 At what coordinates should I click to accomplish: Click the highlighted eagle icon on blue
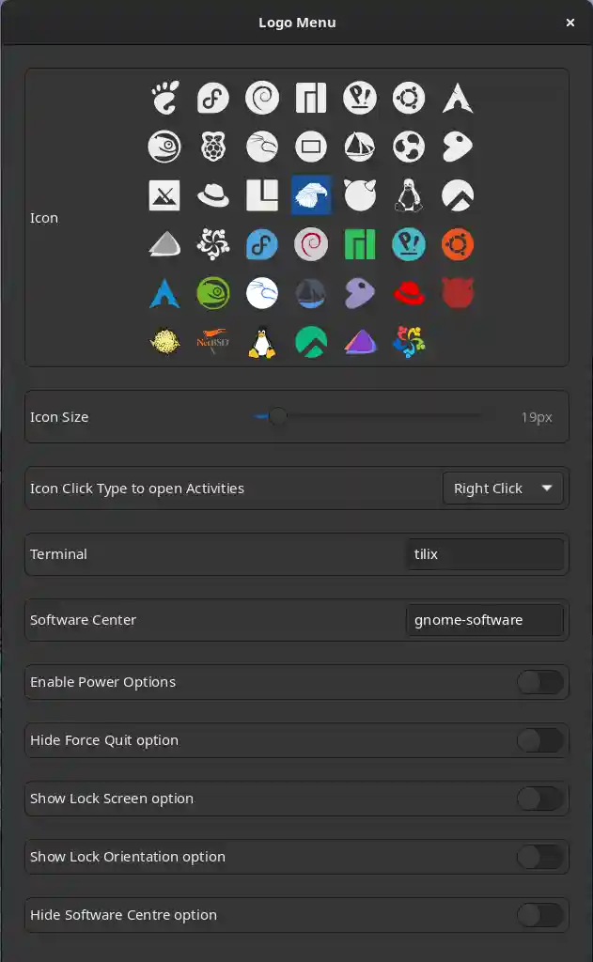click(311, 195)
